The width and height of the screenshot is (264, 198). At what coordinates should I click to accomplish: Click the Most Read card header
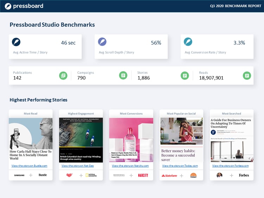(31, 113)
